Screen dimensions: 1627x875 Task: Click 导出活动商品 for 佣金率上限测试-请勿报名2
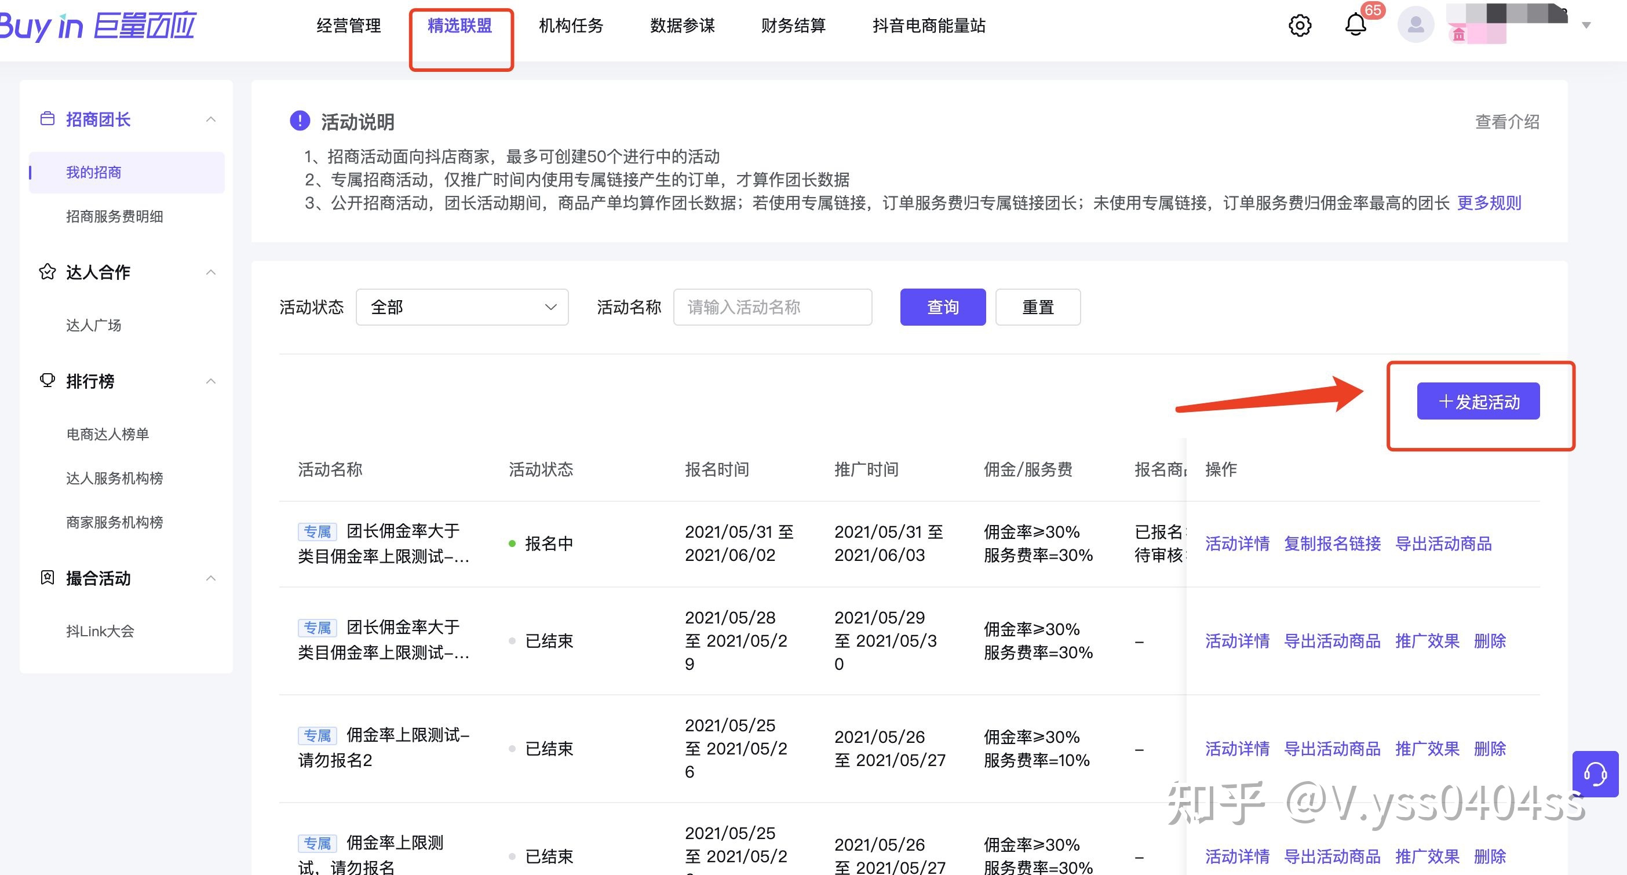(x=1332, y=749)
